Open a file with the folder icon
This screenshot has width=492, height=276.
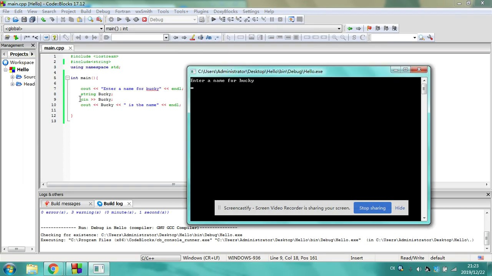pos(15,20)
